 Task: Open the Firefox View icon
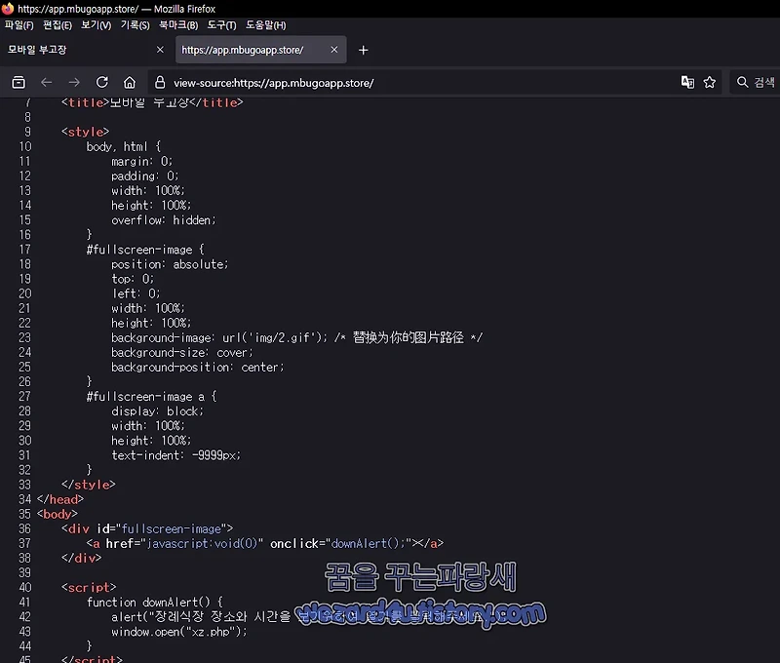[19, 82]
